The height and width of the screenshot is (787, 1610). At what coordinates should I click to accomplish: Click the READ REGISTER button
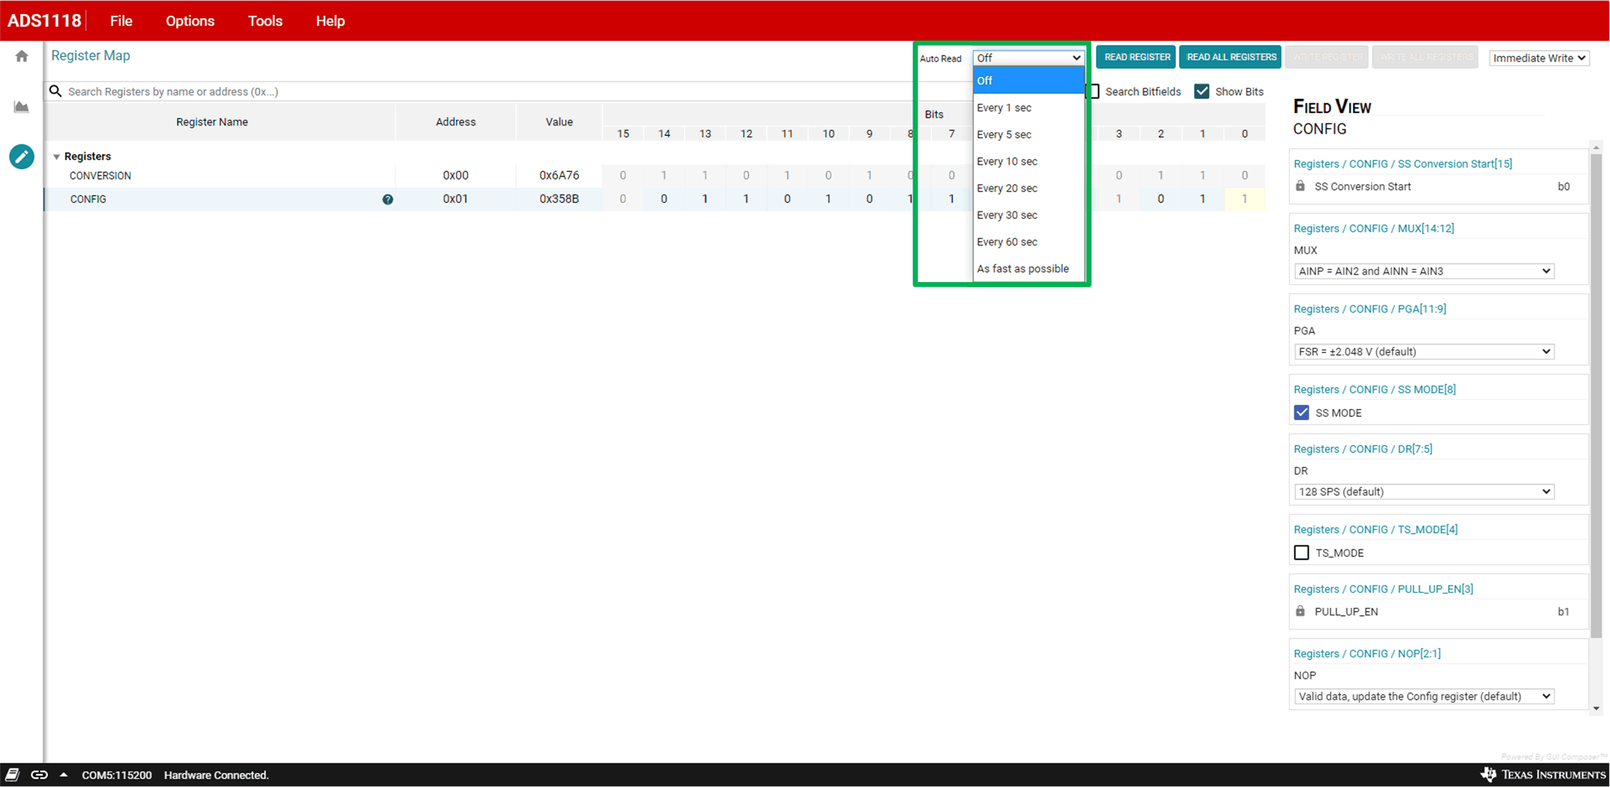pyautogui.click(x=1137, y=57)
